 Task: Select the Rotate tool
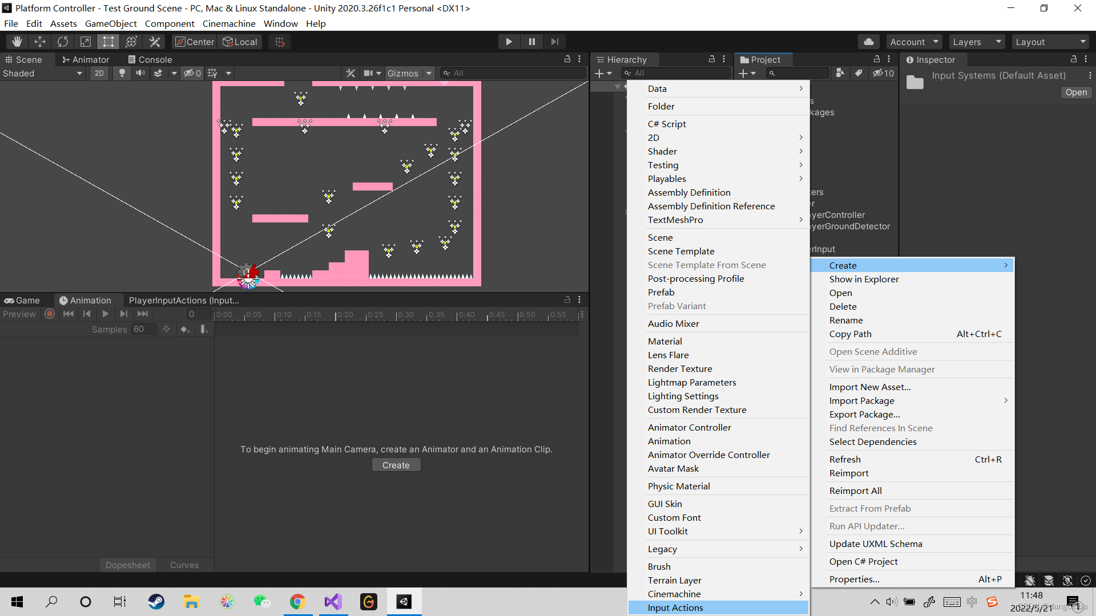pos(63,42)
